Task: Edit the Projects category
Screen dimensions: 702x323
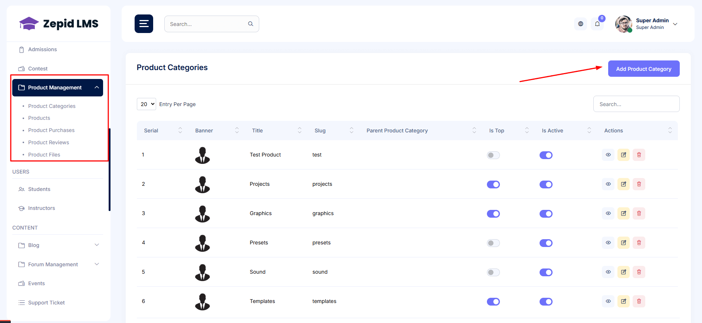Action: 623,184
